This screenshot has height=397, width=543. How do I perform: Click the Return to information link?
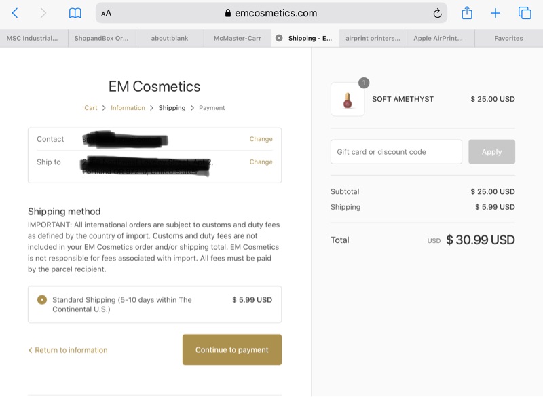(x=68, y=350)
